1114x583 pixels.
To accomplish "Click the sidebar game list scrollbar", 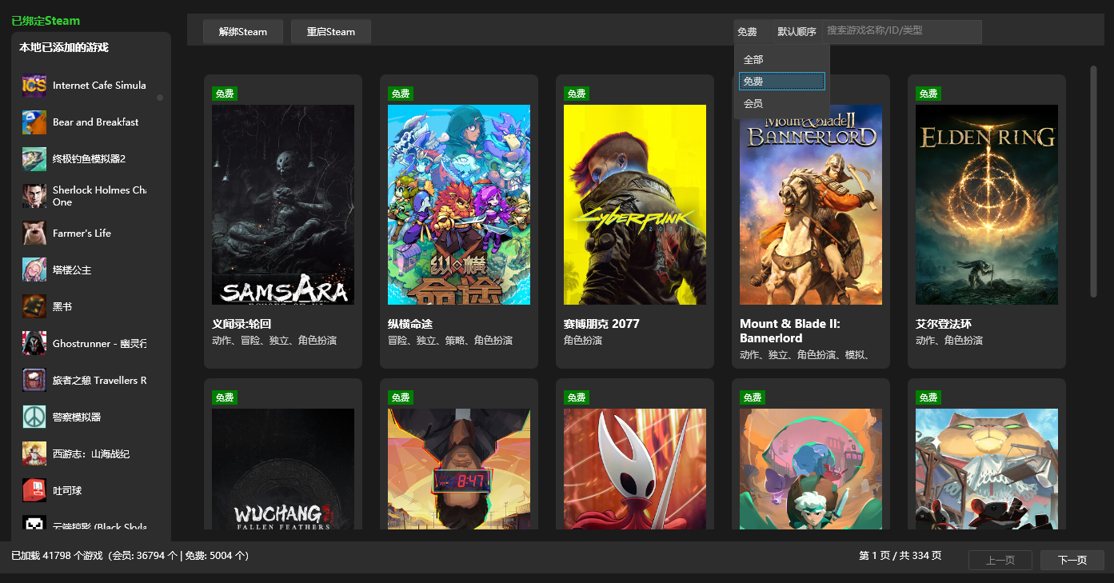I will pos(160,98).
